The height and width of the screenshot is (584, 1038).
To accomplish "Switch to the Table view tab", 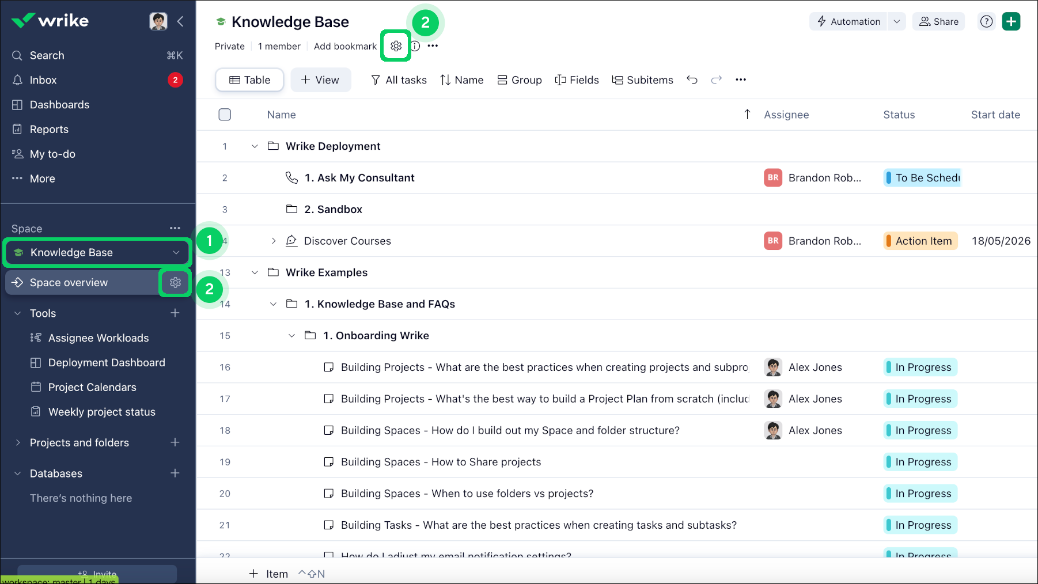I will pyautogui.click(x=249, y=79).
